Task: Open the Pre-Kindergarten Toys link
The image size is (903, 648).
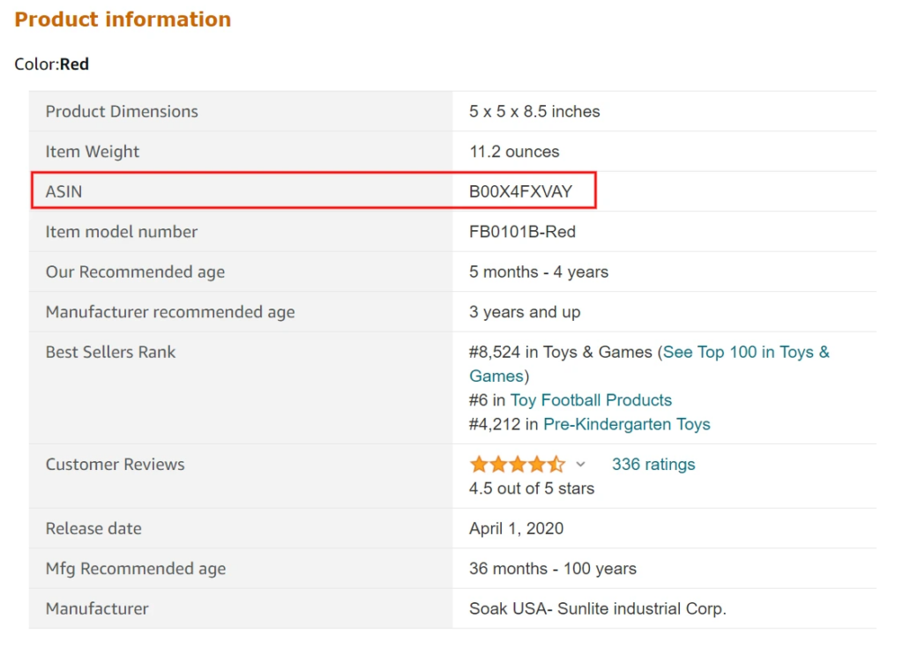Action: pyautogui.click(x=626, y=424)
